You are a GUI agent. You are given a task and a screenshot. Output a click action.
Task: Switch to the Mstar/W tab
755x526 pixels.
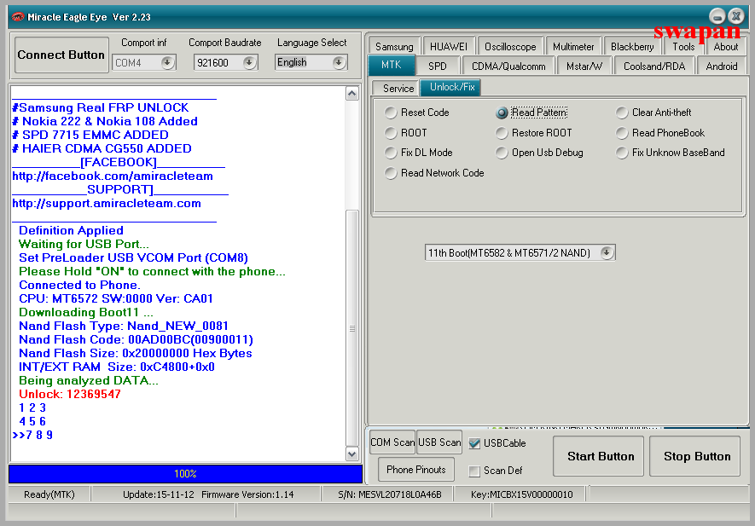[x=584, y=66]
